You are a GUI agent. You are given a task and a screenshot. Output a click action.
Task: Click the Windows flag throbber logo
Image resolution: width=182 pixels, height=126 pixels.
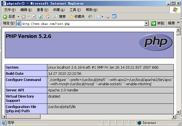click(x=175, y=10)
